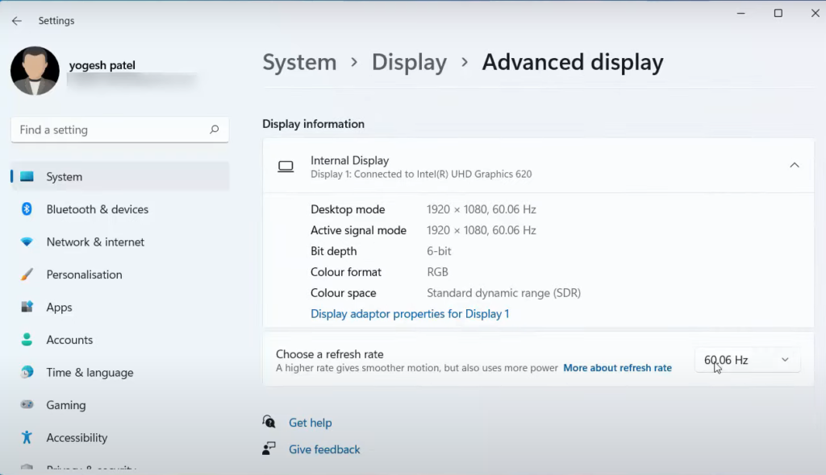Collapse the Internal Display information panel
Screen dimensions: 826x475
pyautogui.click(x=794, y=166)
